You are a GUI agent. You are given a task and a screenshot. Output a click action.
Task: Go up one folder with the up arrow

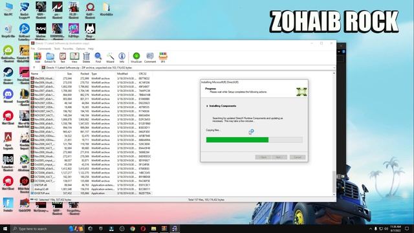(34, 67)
